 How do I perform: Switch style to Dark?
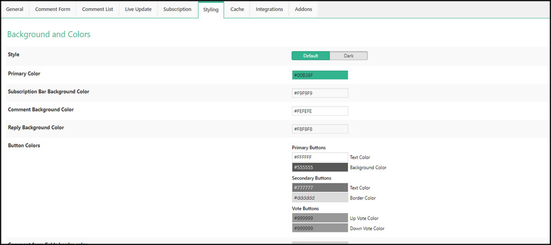[349, 56]
